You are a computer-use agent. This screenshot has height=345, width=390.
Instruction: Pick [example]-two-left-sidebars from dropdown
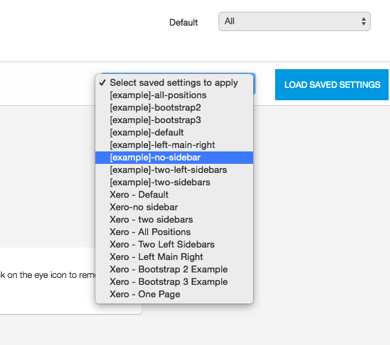pos(174,170)
